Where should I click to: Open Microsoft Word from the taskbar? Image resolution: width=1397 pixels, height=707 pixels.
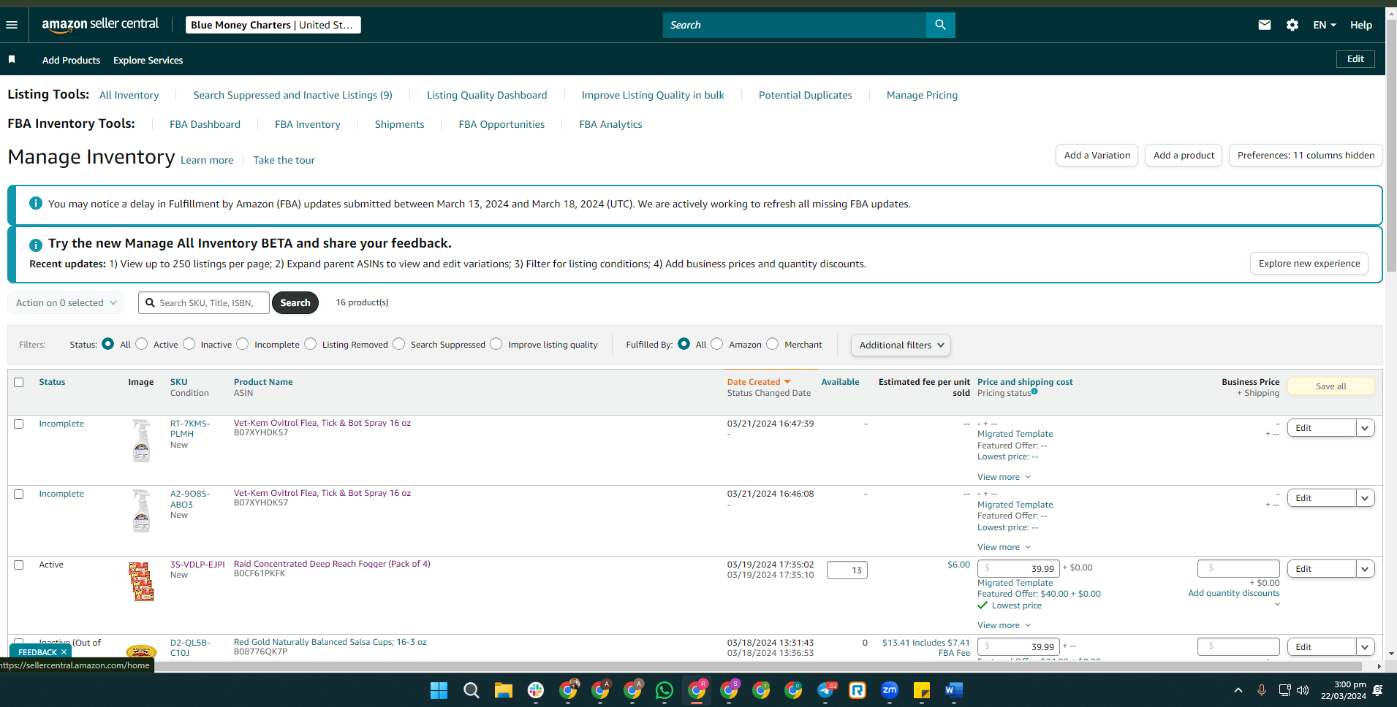954,690
